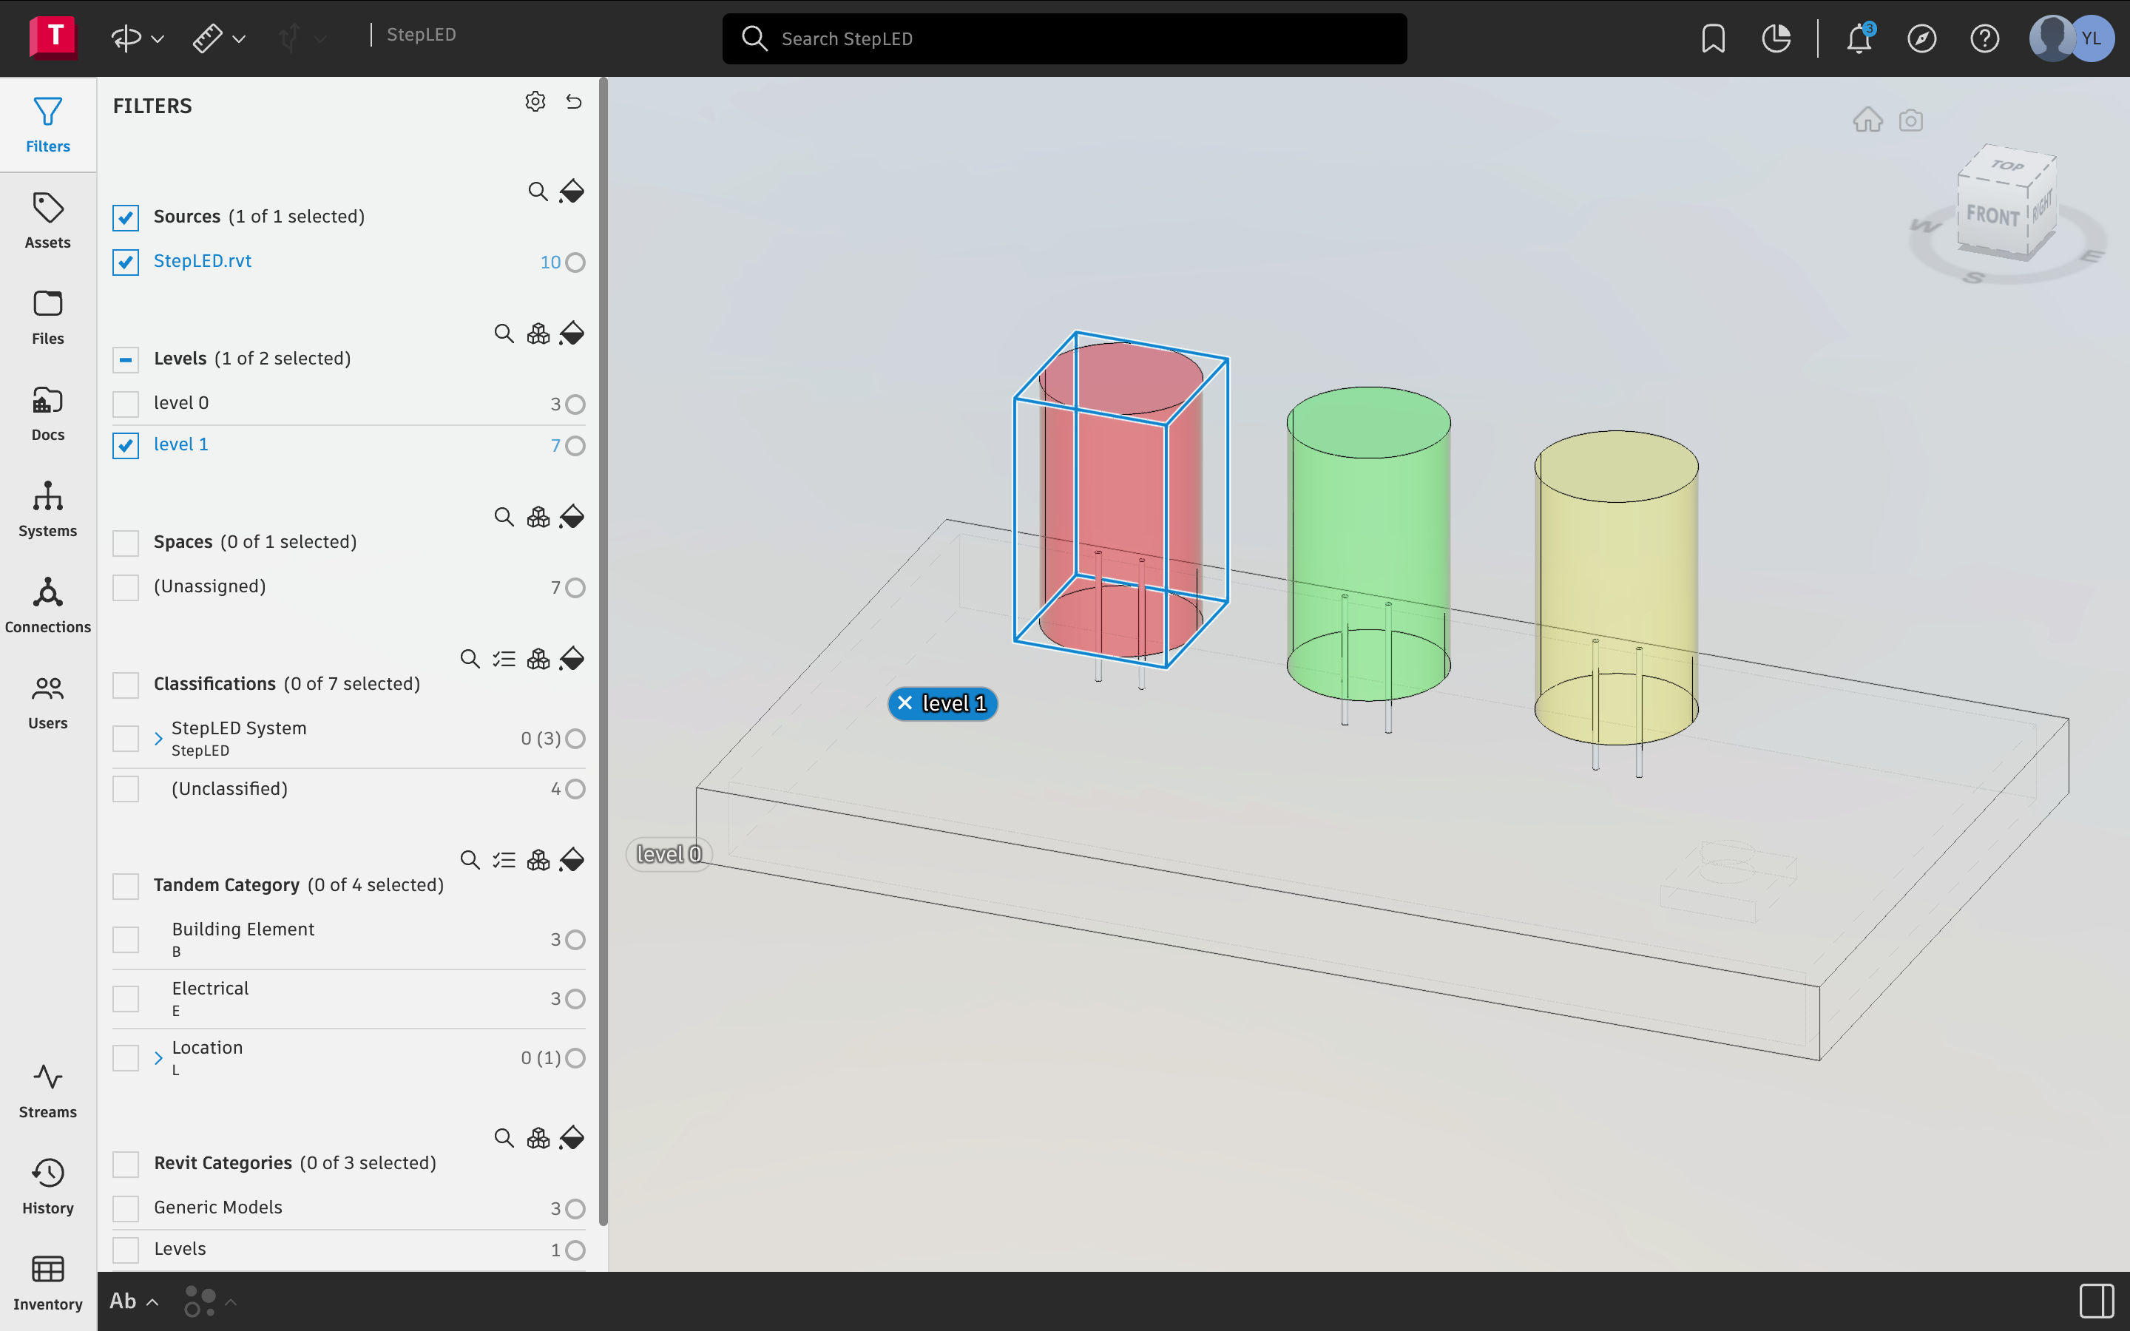
Task: Switch to the History tab
Action: (47, 1187)
